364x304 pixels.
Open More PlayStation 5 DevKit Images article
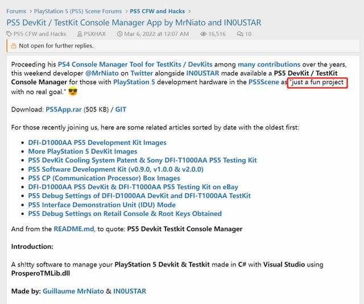click(82, 151)
